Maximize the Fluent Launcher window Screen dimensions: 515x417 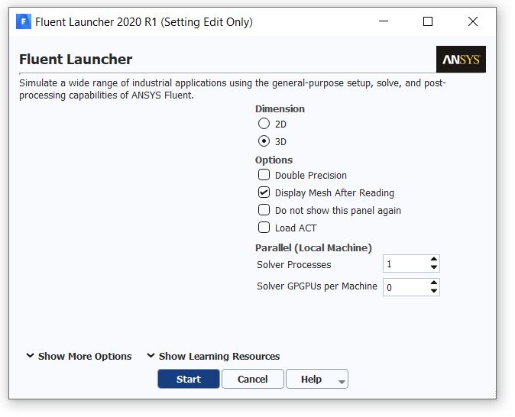[428, 21]
